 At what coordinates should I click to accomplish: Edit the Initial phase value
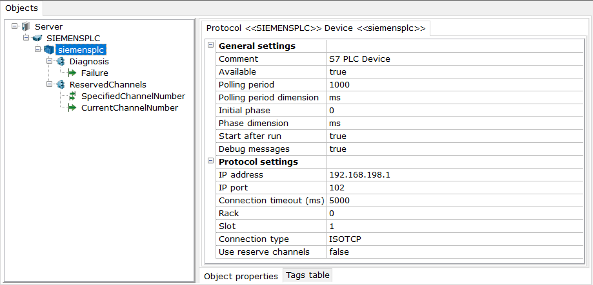click(455, 111)
